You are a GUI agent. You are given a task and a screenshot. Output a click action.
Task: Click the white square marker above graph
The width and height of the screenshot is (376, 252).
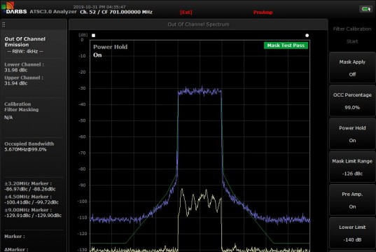point(94,36)
